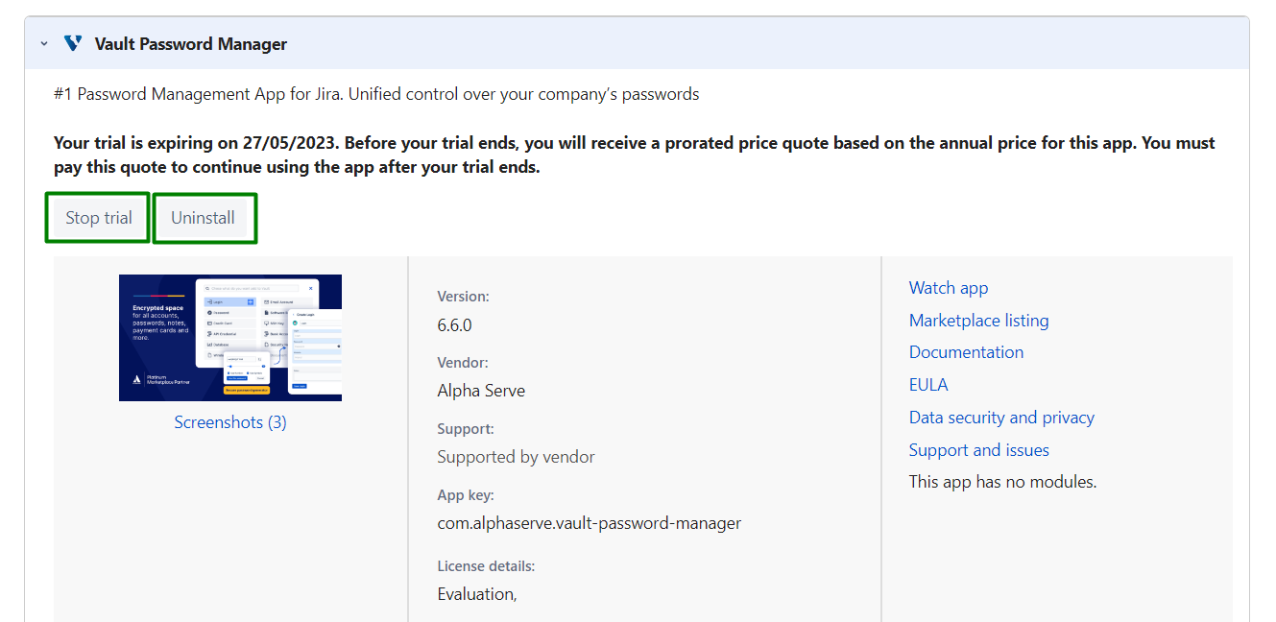Image resolution: width=1276 pixels, height=622 pixels.
Task: Visit the Support and issues link
Action: pos(978,450)
